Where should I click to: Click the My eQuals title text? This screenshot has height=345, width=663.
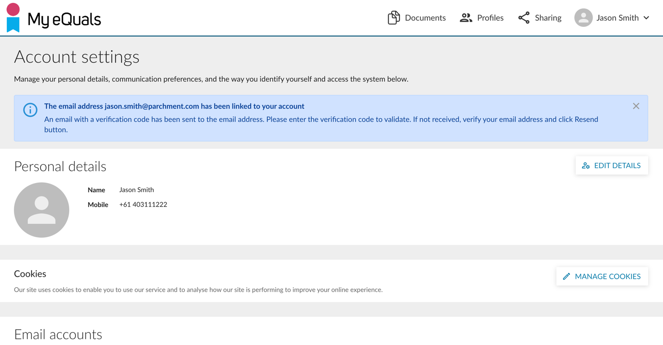(x=64, y=19)
